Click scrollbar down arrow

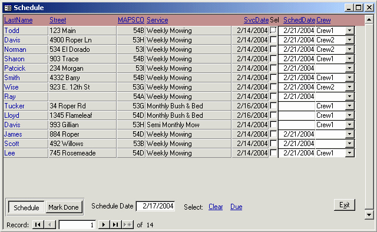pos(369,215)
